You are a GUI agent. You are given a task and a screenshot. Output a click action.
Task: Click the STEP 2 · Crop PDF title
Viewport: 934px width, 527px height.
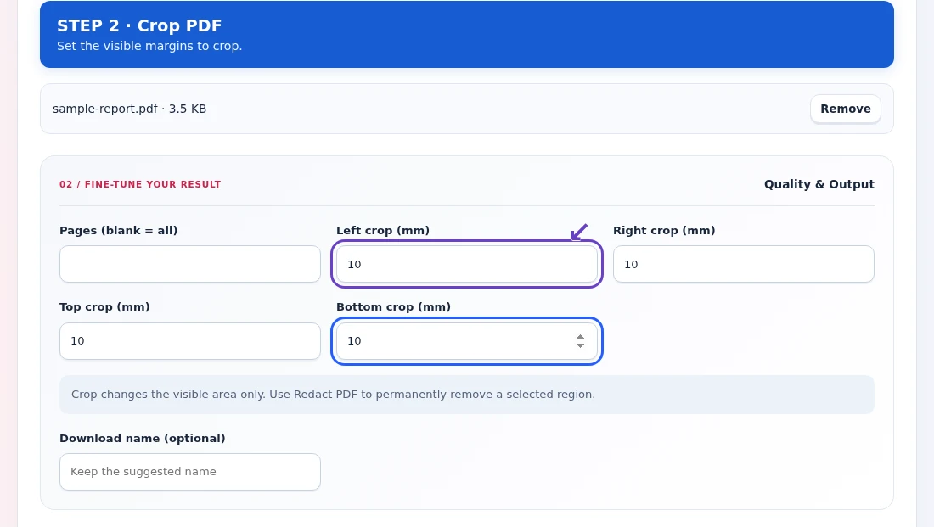pos(139,25)
